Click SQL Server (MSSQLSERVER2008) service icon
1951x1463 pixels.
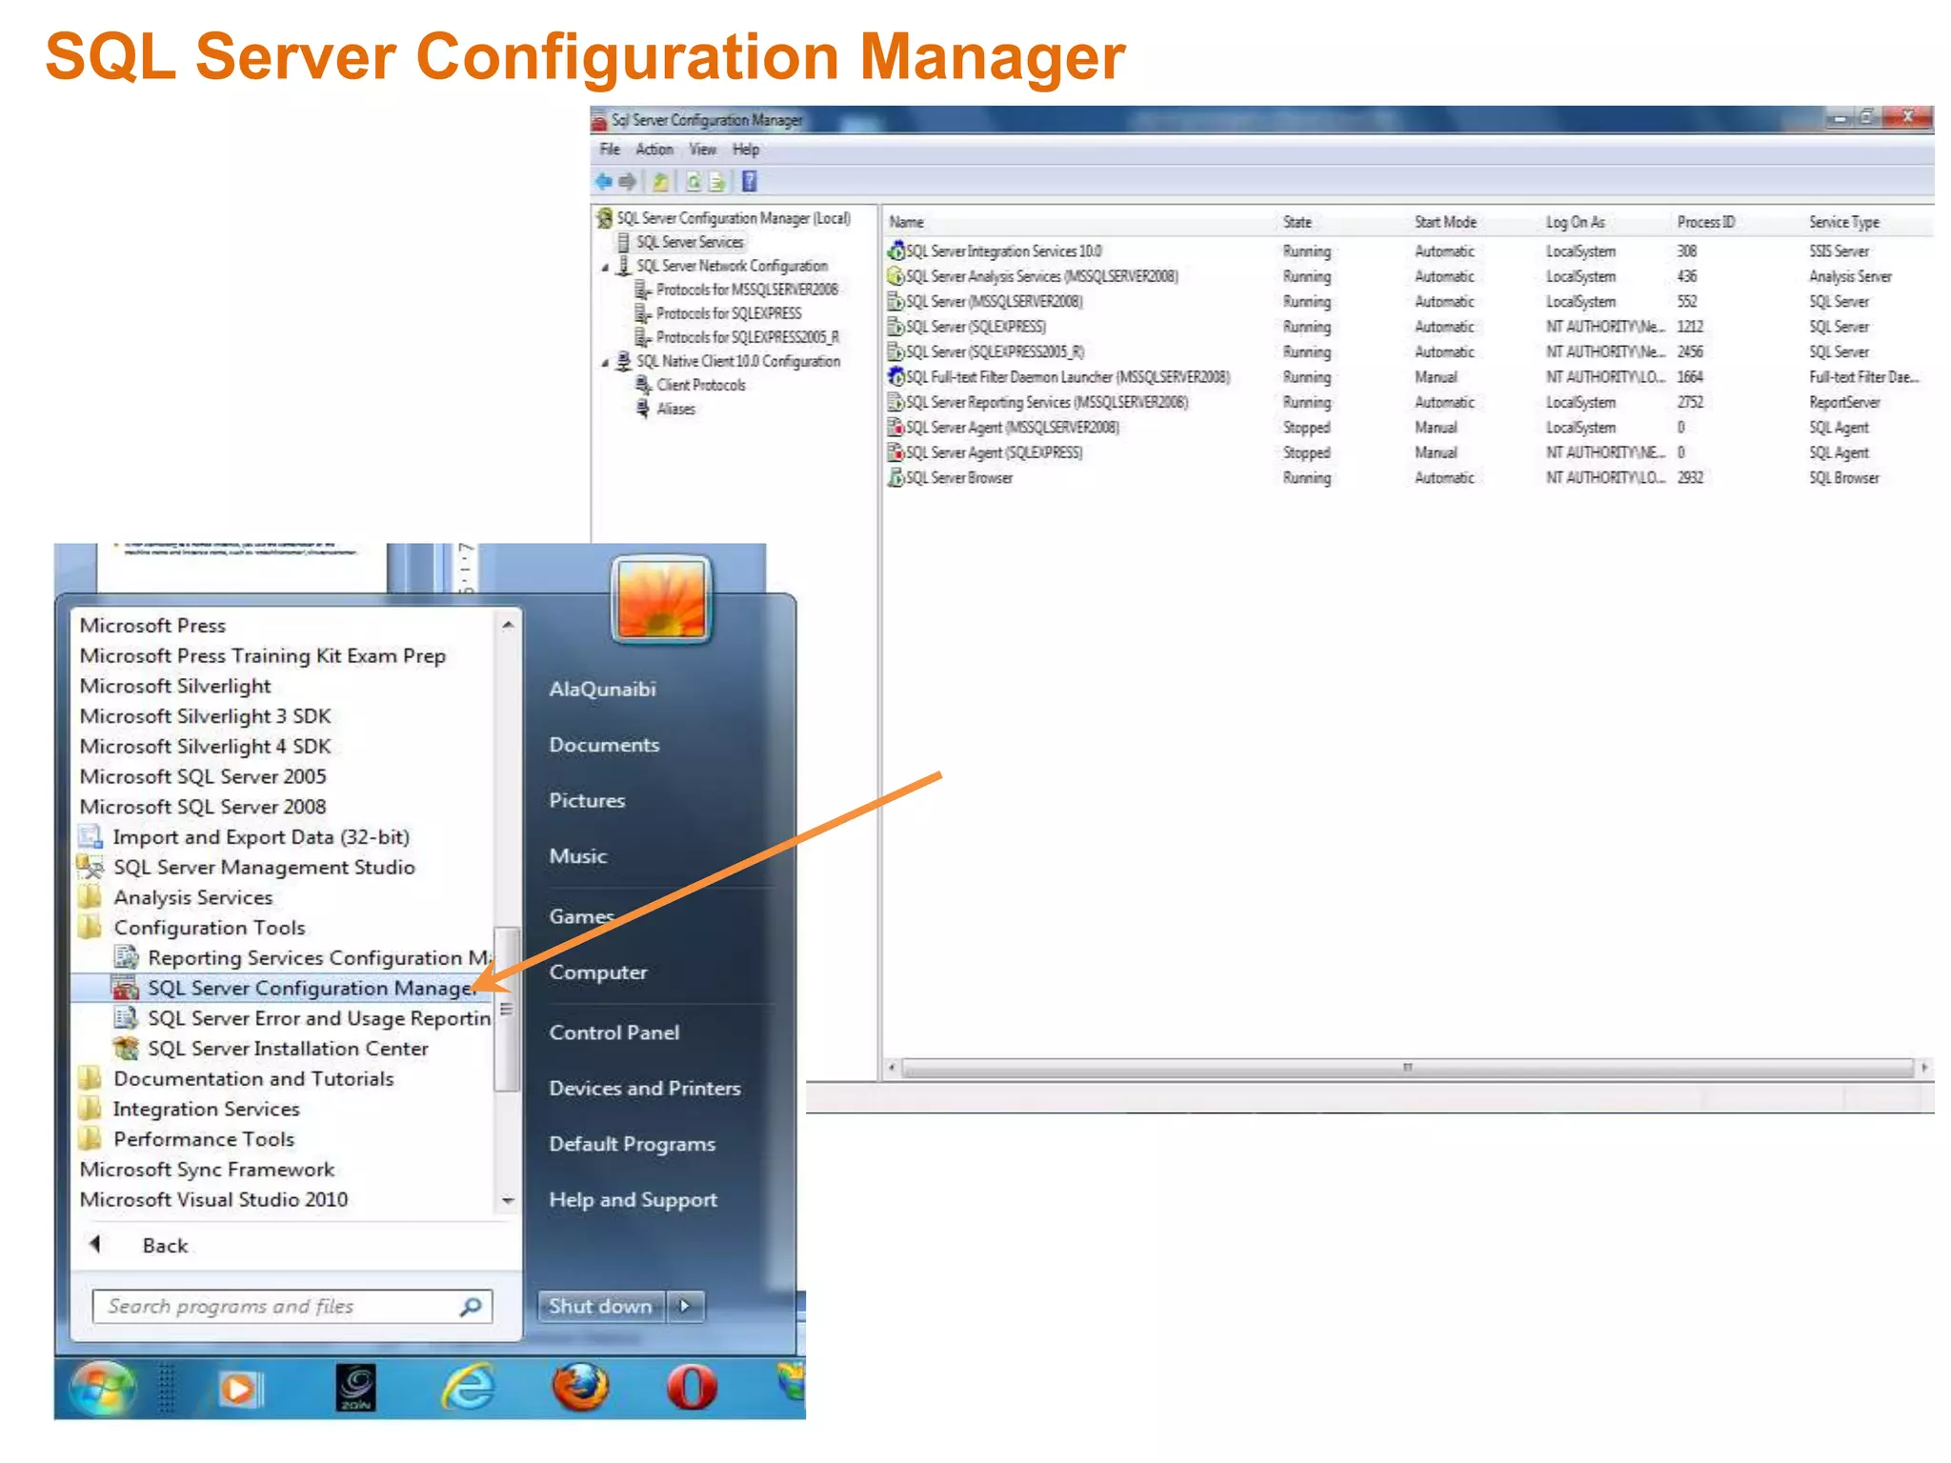895,302
